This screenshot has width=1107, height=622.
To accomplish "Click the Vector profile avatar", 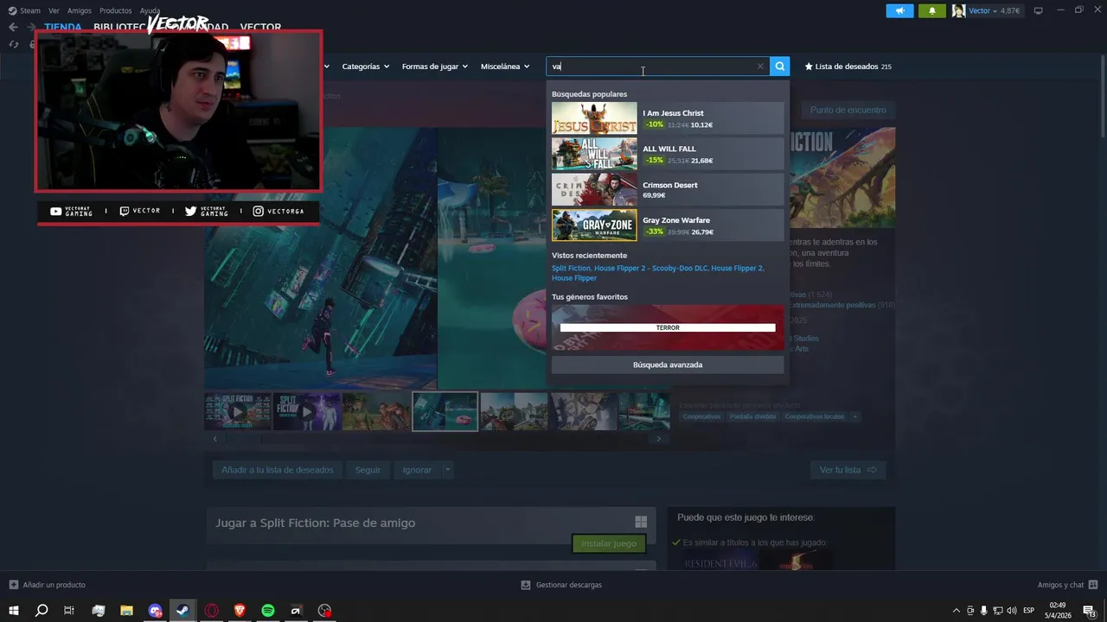I will [x=958, y=11].
